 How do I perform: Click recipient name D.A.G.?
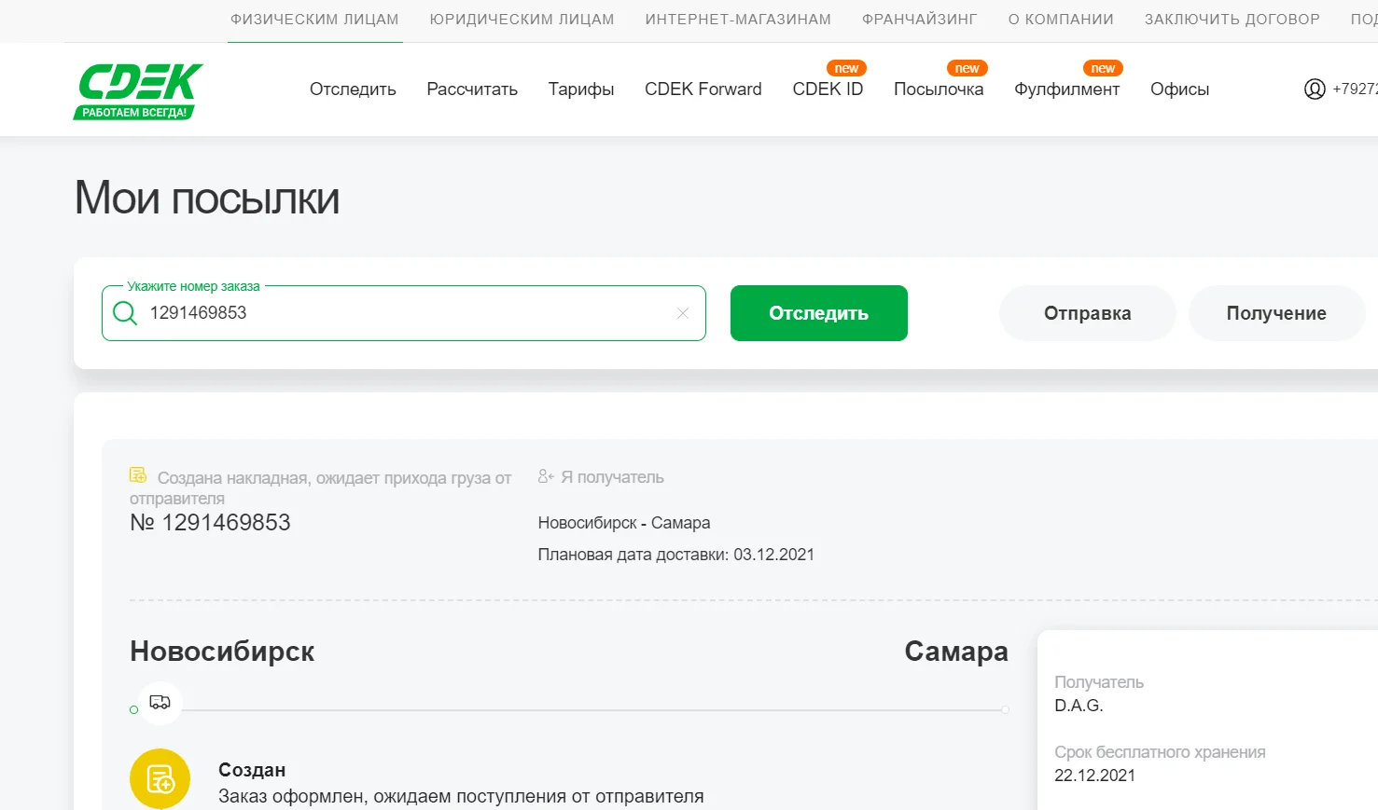pyautogui.click(x=1079, y=706)
